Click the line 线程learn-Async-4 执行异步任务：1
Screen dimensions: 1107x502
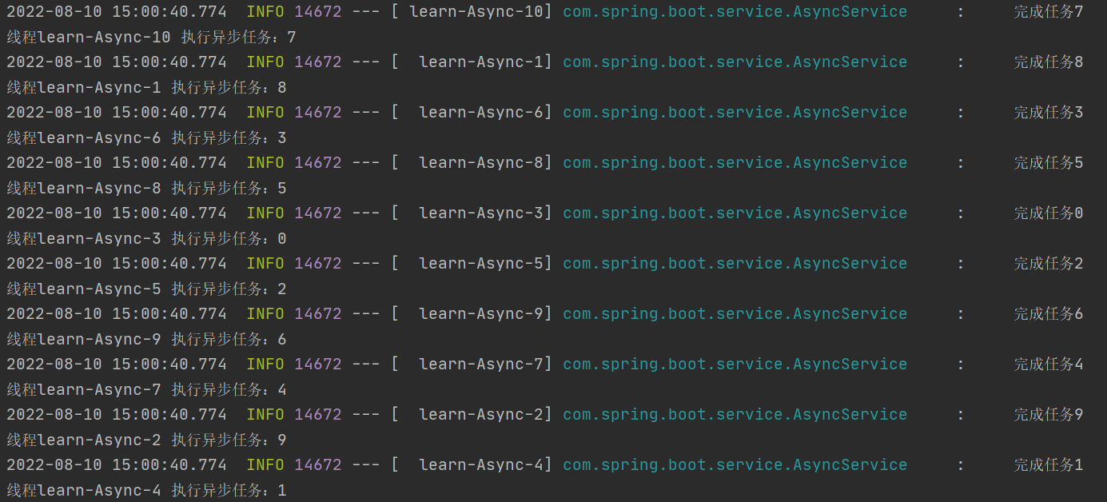pyautogui.click(x=146, y=491)
